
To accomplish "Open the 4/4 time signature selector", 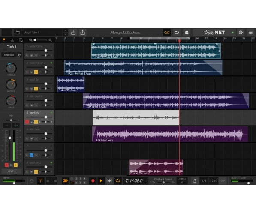I will pos(204,181).
